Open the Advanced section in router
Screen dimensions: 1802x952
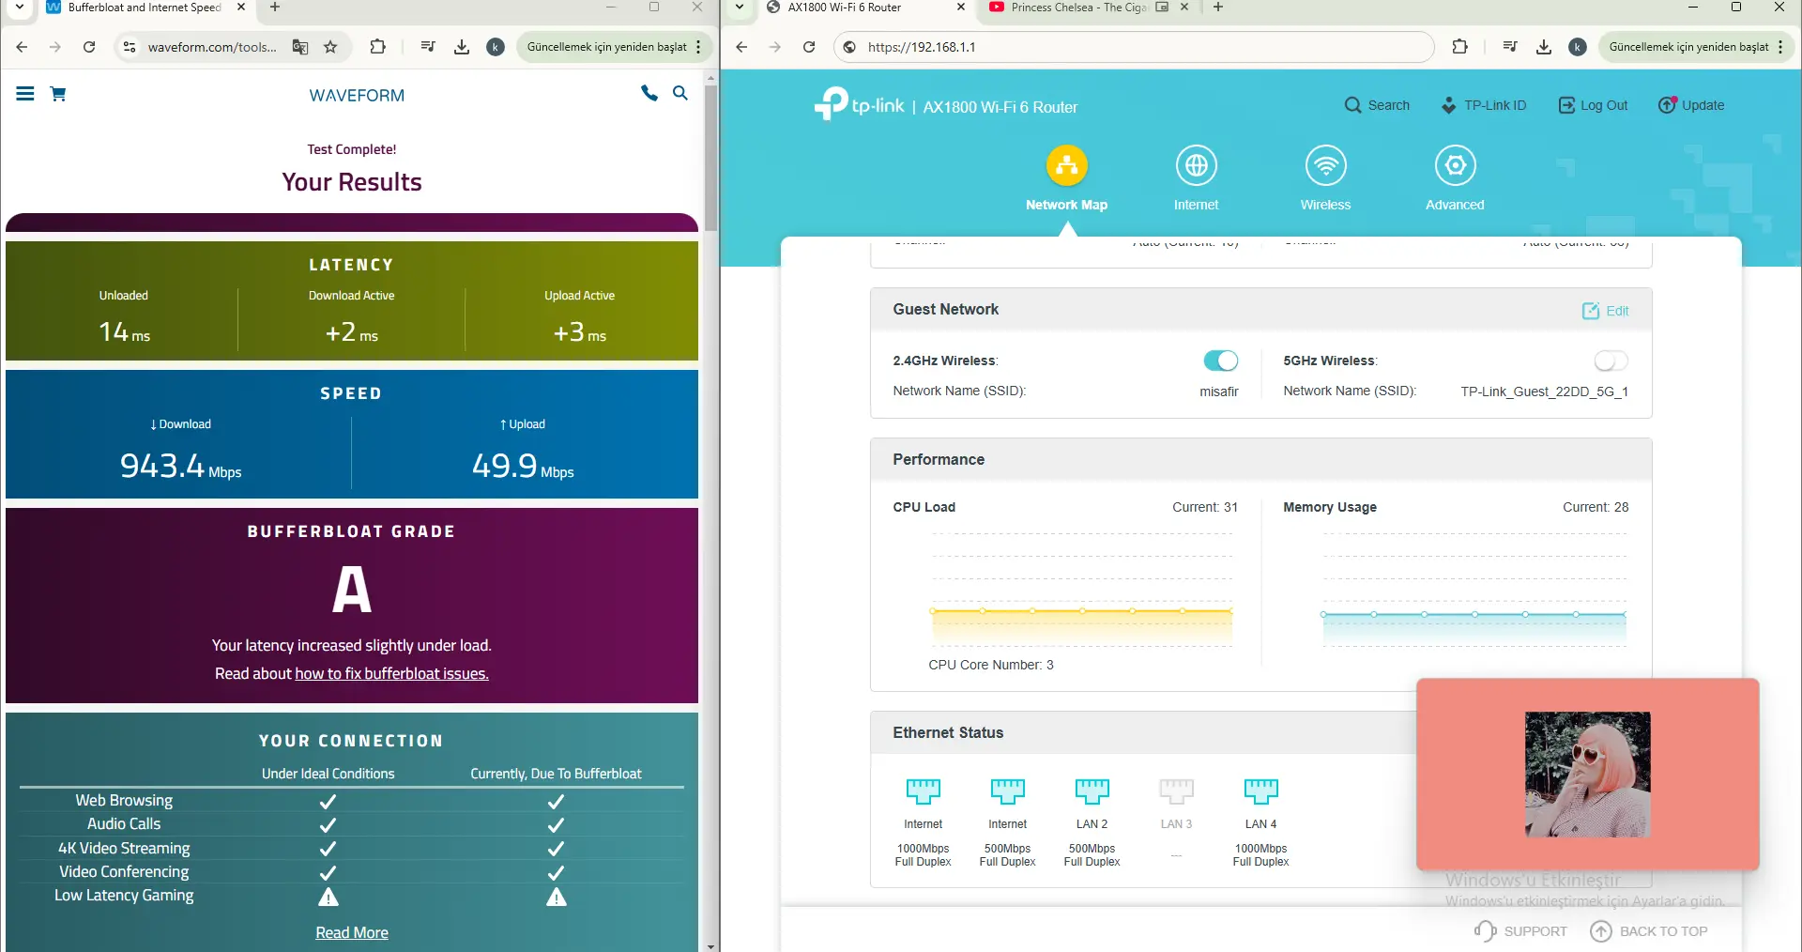pos(1456,179)
